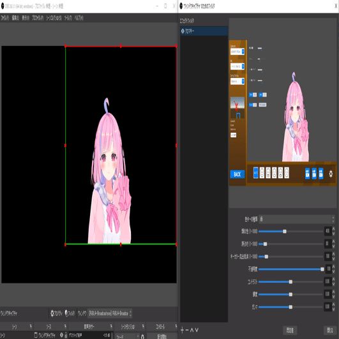Expand the ウィンドウ capture target dropdown
Screen dimensions: 339x339
click(110, 313)
